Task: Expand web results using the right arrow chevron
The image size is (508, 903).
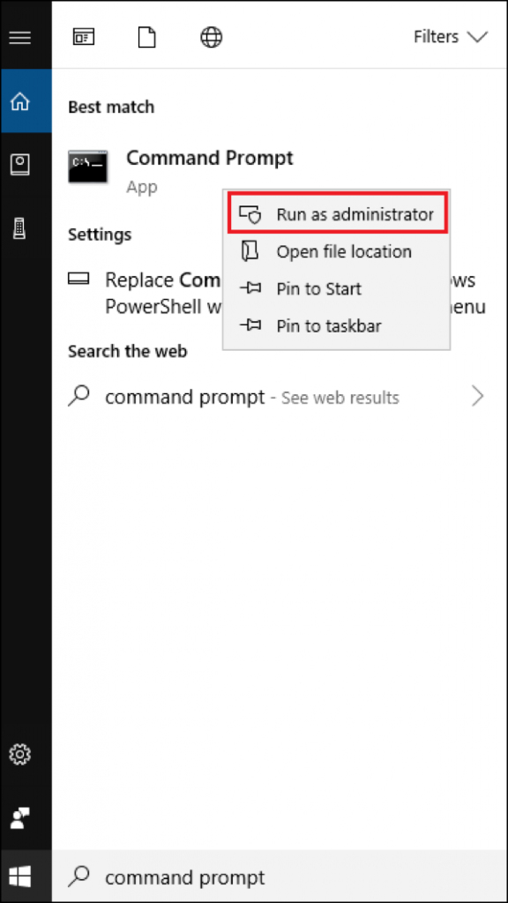Action: [477, 396]
